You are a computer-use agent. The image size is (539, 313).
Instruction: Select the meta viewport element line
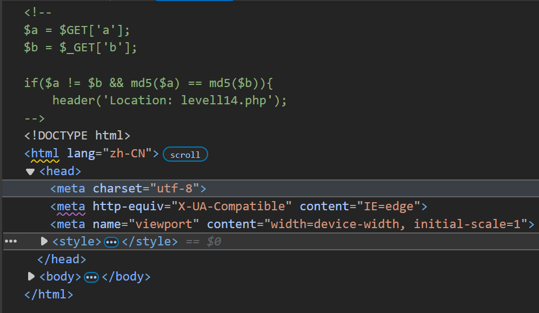[x=292, y=224]
